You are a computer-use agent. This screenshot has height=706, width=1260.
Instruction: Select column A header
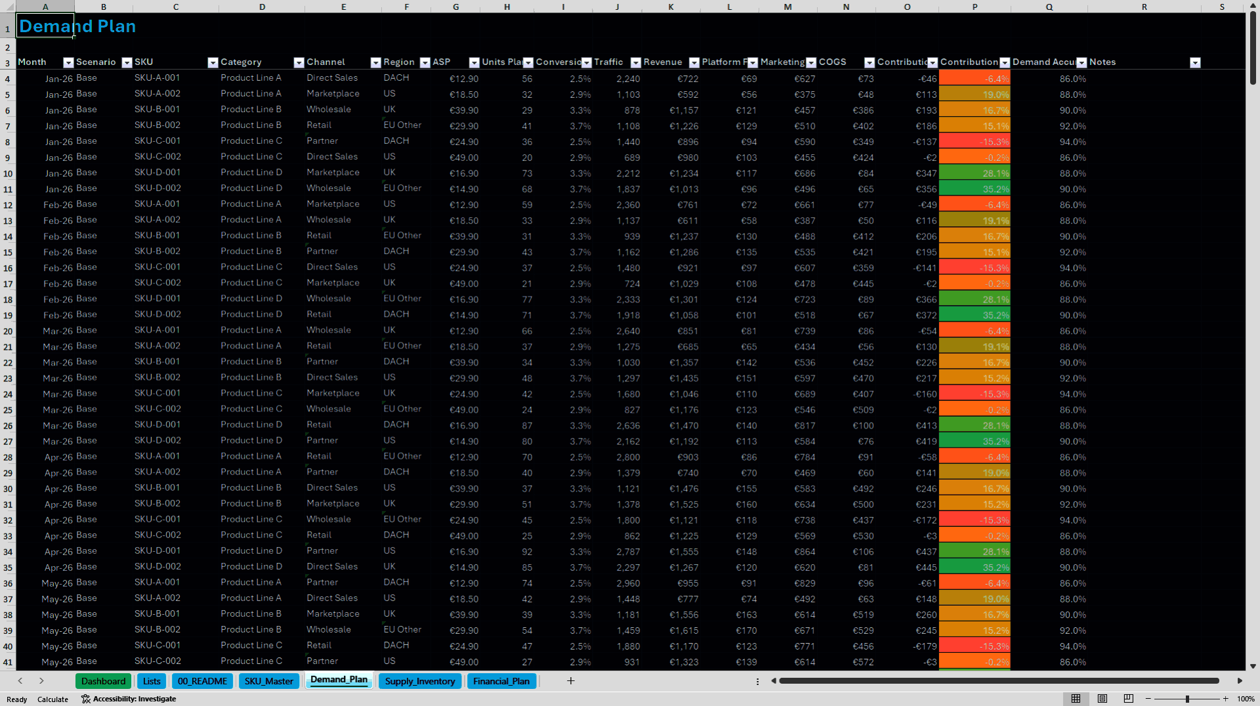(45, 7)
